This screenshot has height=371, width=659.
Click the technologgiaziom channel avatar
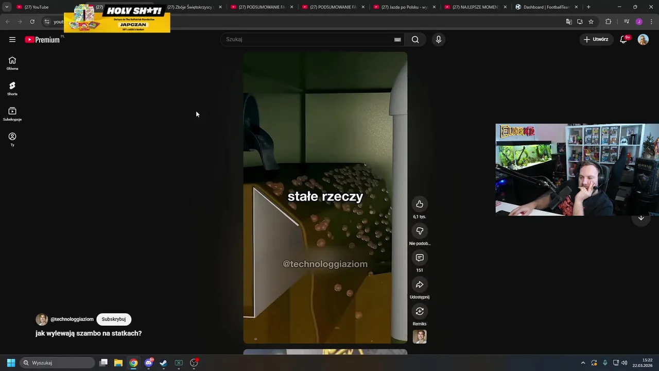(42, 319)
